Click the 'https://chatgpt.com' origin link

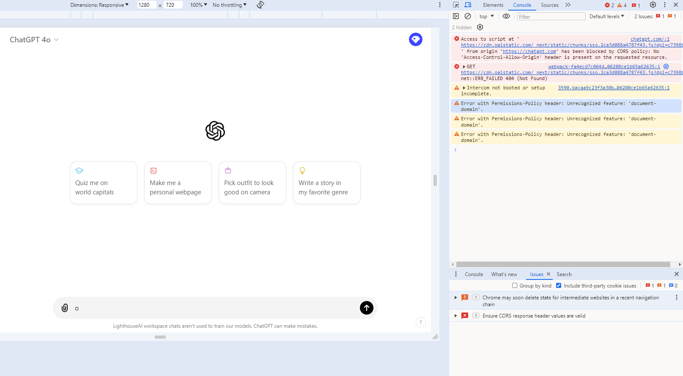(529, 51)
